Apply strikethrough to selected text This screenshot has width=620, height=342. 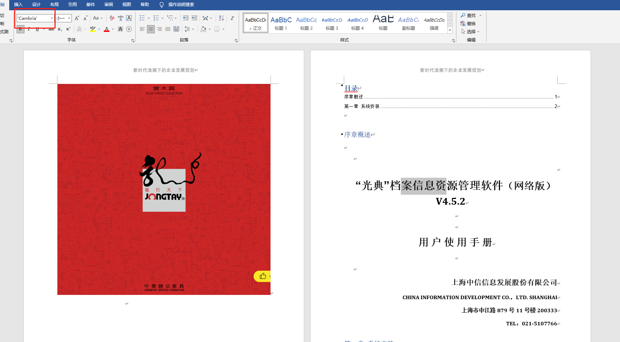pos(51,29)
